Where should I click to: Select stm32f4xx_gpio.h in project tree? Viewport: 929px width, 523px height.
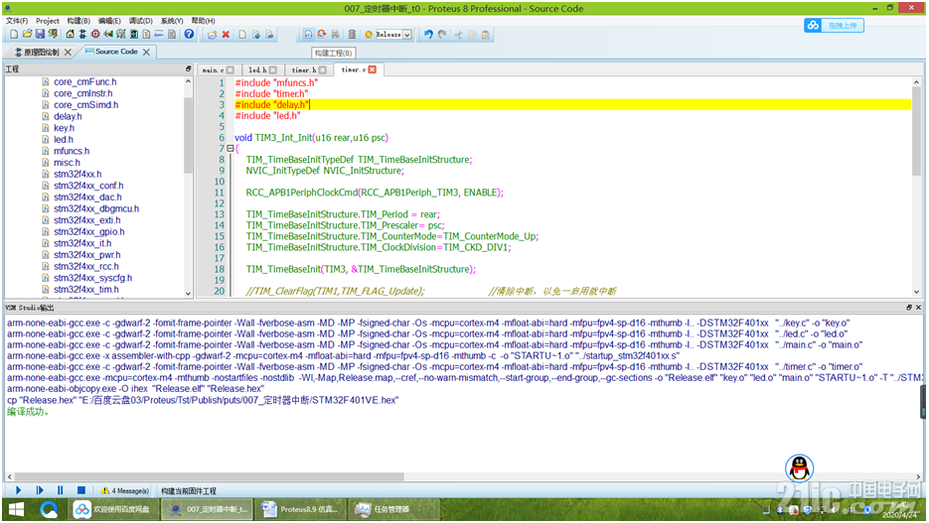point(88,232)
